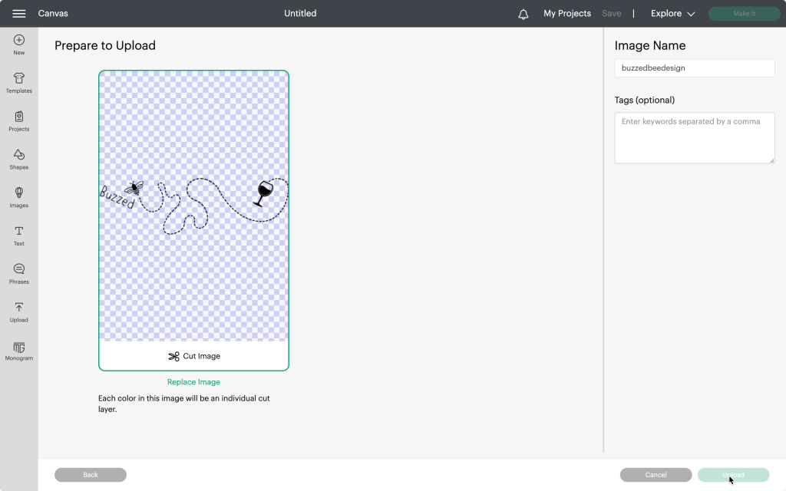Image resolution: width=786 pixels, height=491 pixels.
Task: Open My Projects in top bar
Action: 567,14
